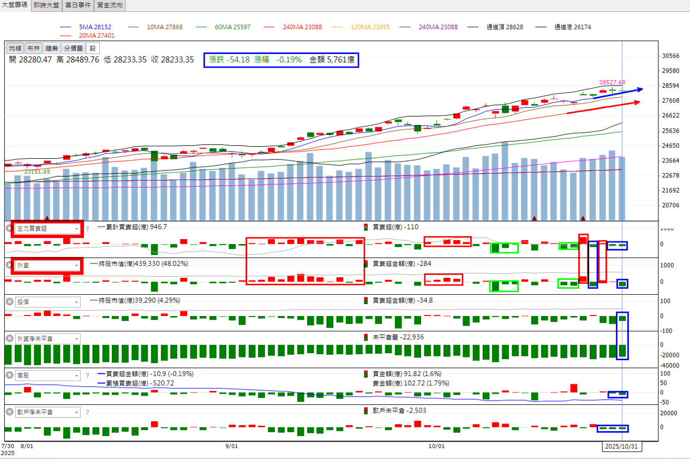Click the 9/01 date axis label
The image size is (690, 459).
(232, 446)
